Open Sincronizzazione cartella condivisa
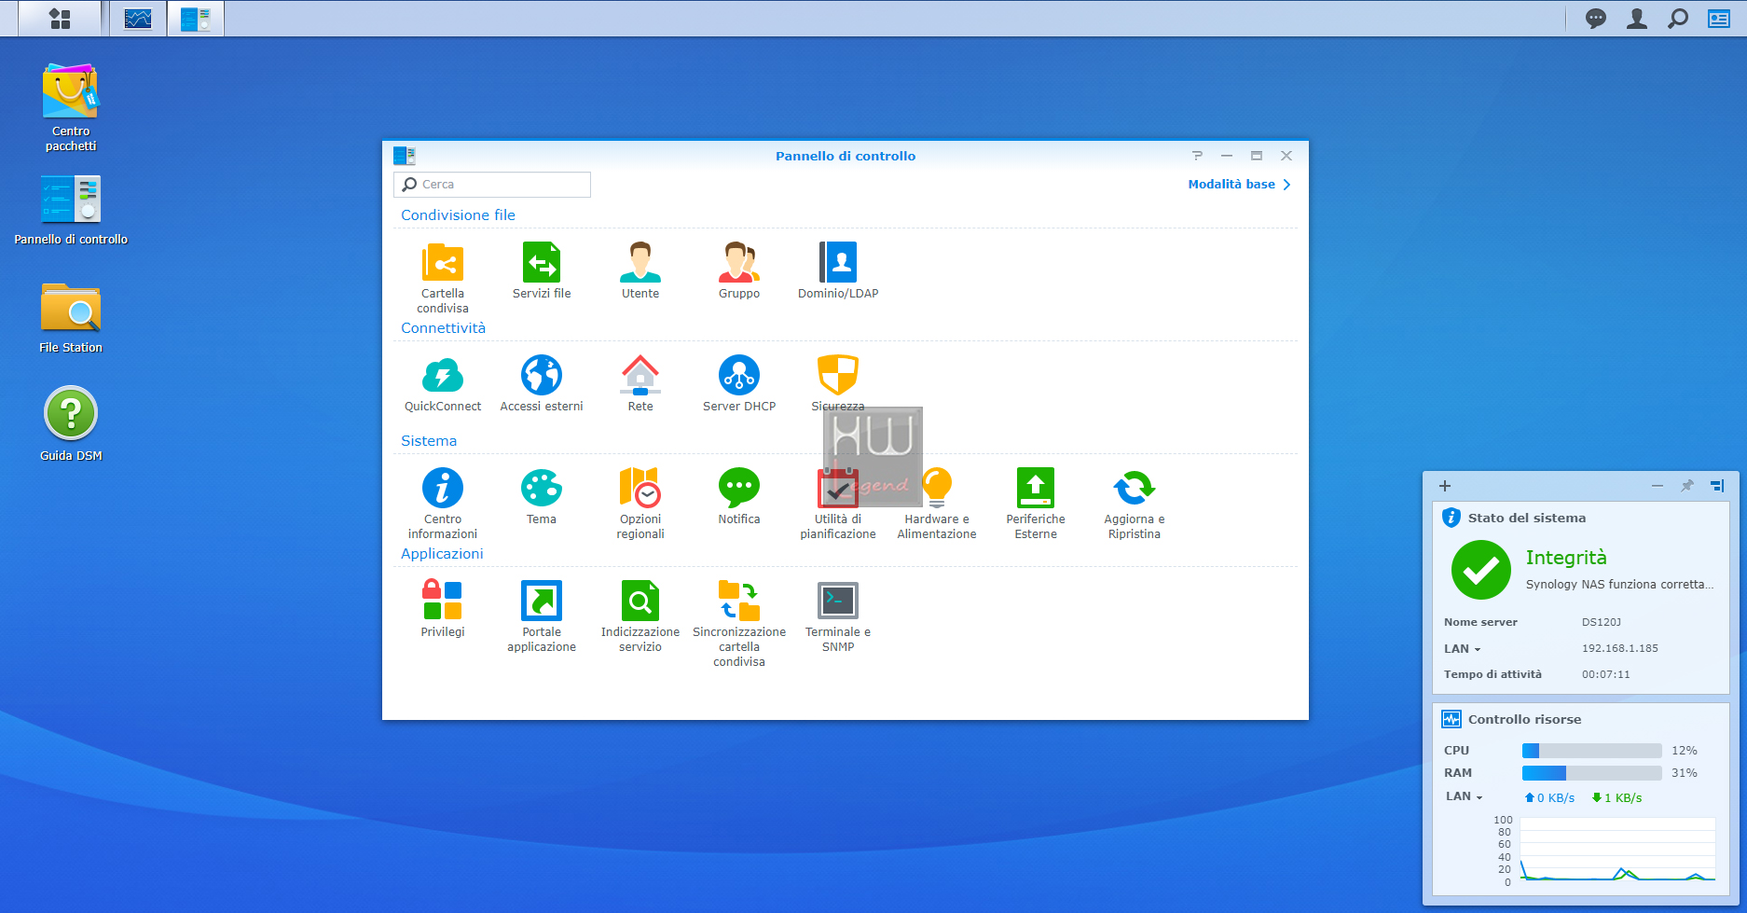Viewport: 1747px width, 913px height. [x=739, y=601]
